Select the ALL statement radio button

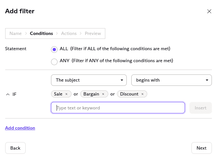pyautogui.click(x=54, y=50)
